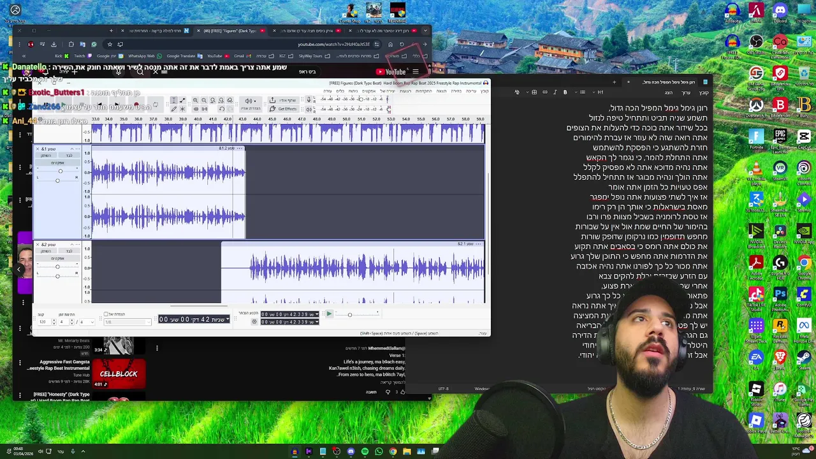Open the עזרה (Help) menu in Audacity
816x459 pixels.
click(x=327, y=91)
